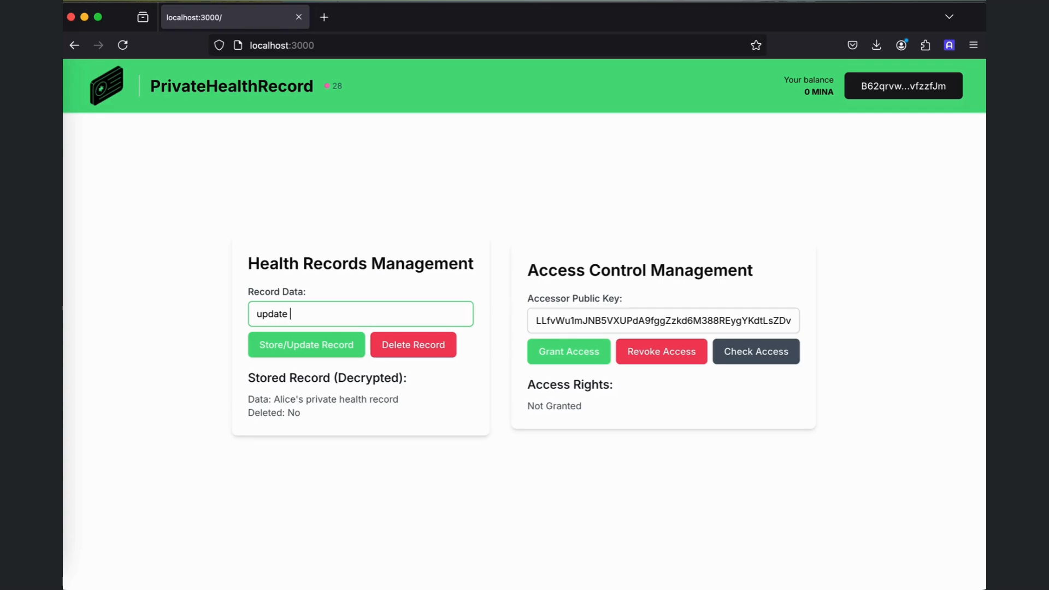The image size is (1049, 590).
Task: Click the Grant Access button
Action: (569, 351)
